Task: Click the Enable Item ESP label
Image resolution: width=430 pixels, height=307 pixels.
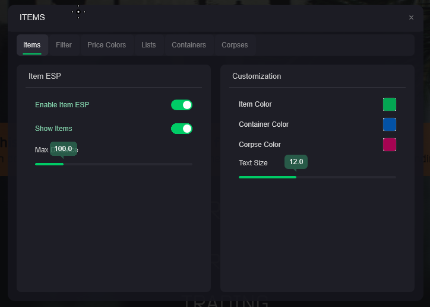Action: 62,105
